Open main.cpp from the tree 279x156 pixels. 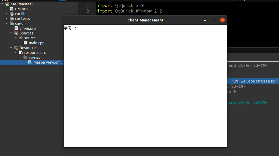tap(37, 43)
